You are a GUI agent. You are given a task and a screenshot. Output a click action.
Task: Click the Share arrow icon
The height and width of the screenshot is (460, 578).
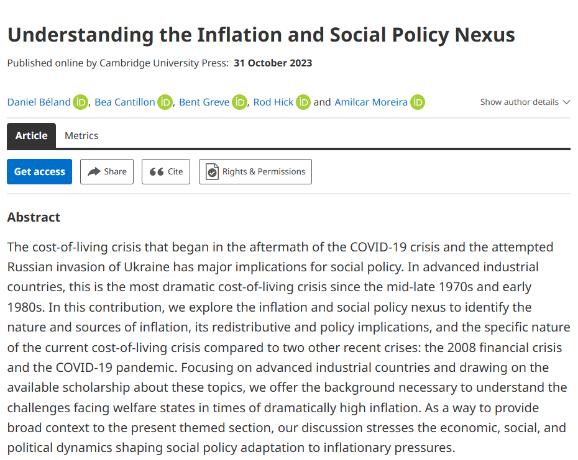click(94, 172)
